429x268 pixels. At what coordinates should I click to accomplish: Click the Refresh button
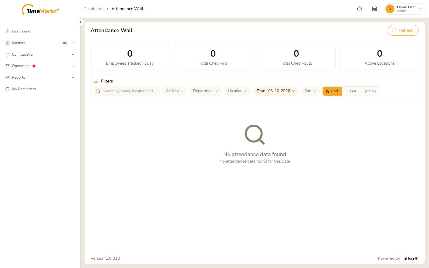click(403, 30)
